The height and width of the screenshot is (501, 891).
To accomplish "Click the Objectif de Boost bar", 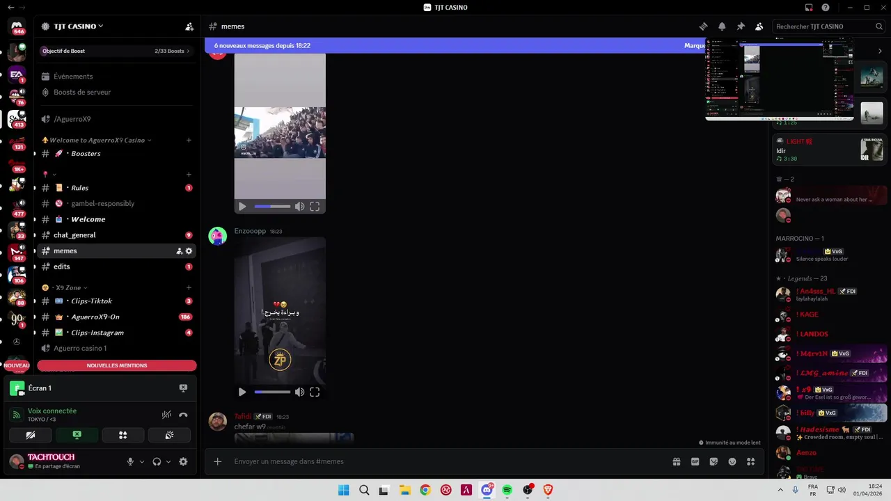I will click(116, 51).
